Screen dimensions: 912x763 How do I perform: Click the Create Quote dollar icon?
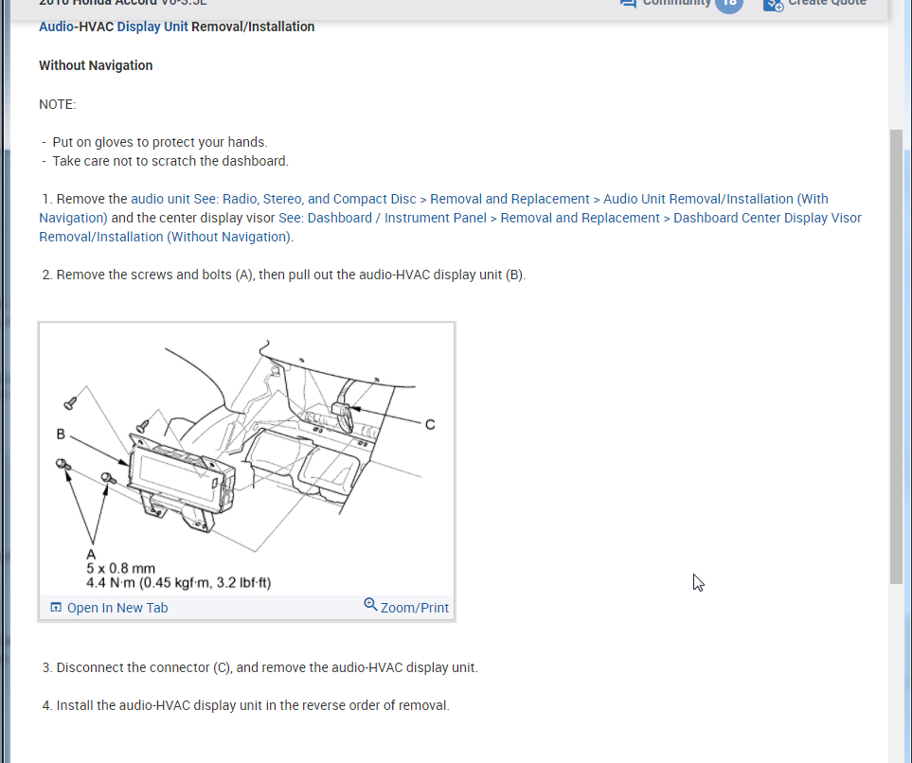coord(773,5)
